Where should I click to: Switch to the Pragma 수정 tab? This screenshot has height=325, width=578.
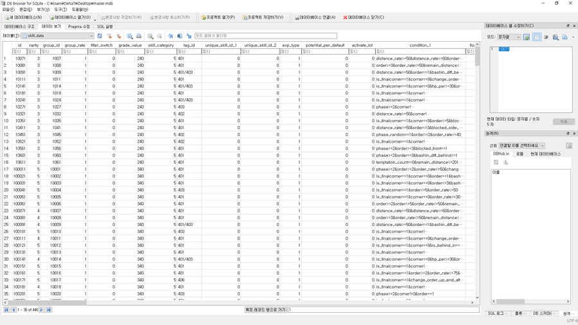coord(79,26)
